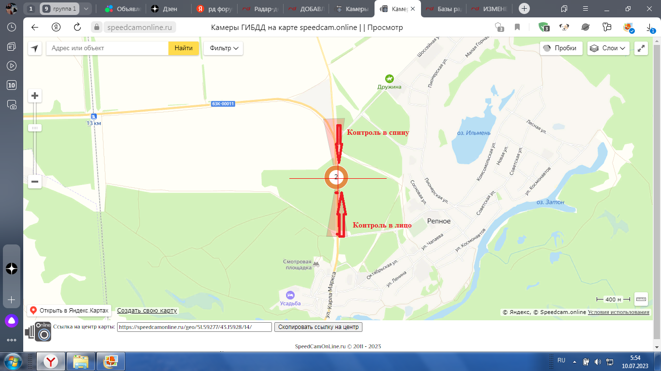Click the orange camera cluster marker
This screenshot has width=661, height=371.
(336, 177)
